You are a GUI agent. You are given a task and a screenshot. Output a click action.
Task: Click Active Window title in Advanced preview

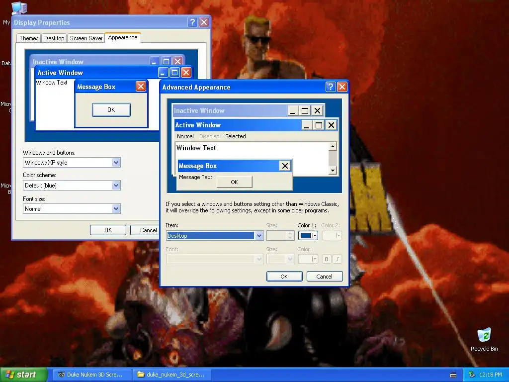(x=198, y=125)
